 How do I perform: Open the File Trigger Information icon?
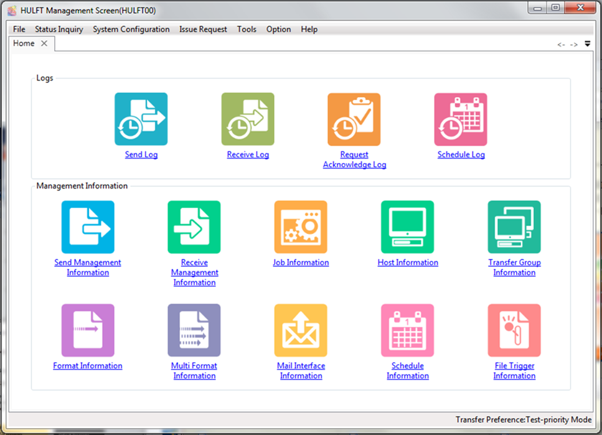coord(514,330)
